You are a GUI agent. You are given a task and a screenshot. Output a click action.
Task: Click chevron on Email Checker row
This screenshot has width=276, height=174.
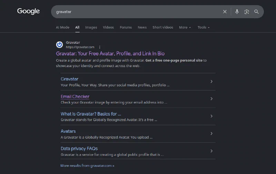[211, 99]
